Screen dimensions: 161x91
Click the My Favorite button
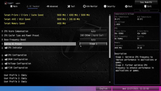point(146,11)
